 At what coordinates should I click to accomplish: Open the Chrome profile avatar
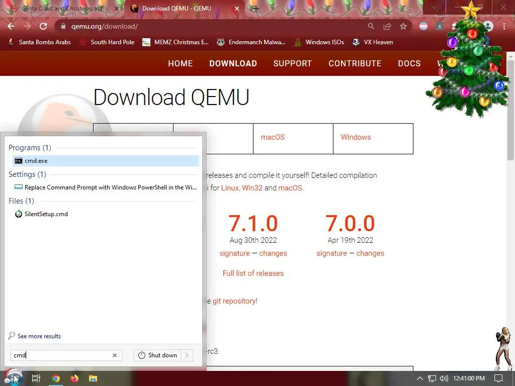click(488, 26)
